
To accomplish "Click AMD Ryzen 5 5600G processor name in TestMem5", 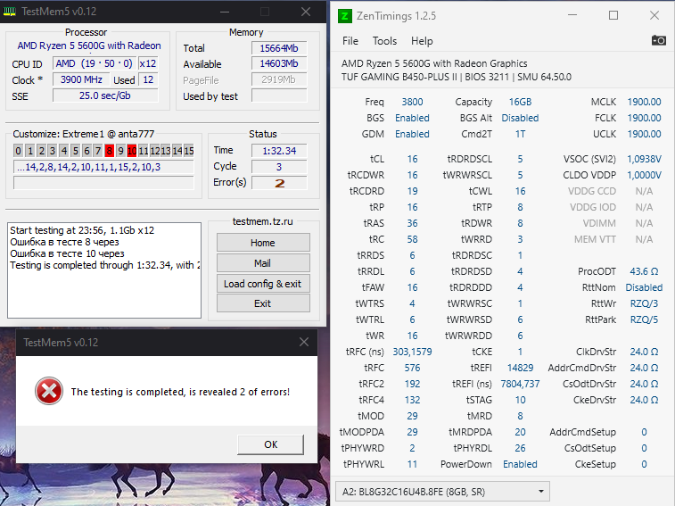I will tap(89, 46).
